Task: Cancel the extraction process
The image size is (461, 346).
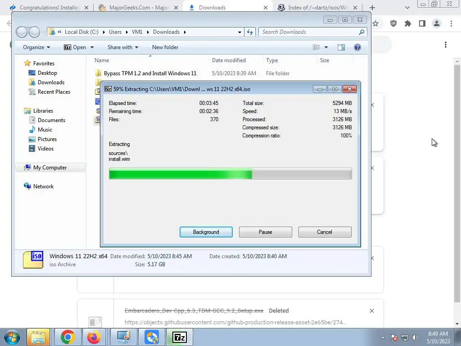Action: [325, 232]
